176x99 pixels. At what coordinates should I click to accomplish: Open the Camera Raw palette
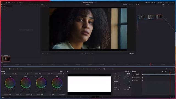point(3,69)
